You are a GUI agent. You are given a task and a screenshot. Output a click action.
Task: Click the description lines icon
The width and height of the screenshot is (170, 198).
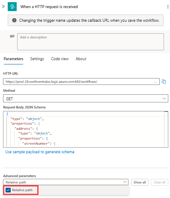pos(12,36)
